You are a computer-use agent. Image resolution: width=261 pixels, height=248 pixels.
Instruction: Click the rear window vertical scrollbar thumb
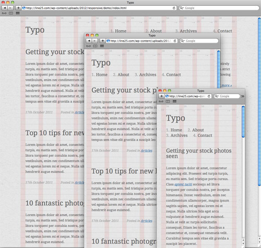click(x=259, y=101)
